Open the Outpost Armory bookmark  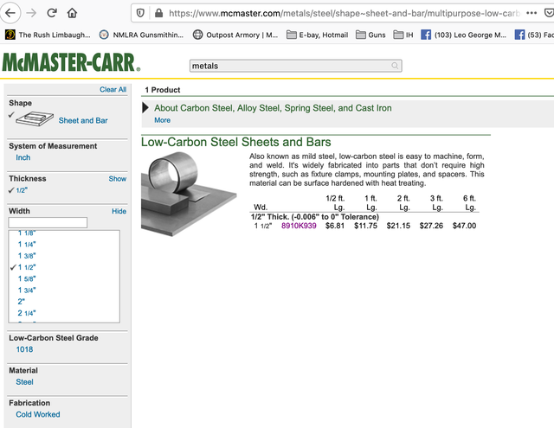pyautogui.click(x=235, y=35)
